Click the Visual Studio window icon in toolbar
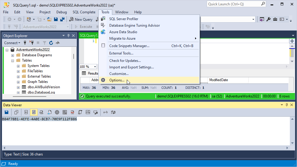The image size is (297, 167). pos(262,19)
